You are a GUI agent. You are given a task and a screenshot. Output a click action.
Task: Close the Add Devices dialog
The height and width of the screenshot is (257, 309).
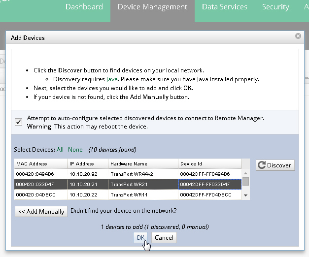click(298, 36)
